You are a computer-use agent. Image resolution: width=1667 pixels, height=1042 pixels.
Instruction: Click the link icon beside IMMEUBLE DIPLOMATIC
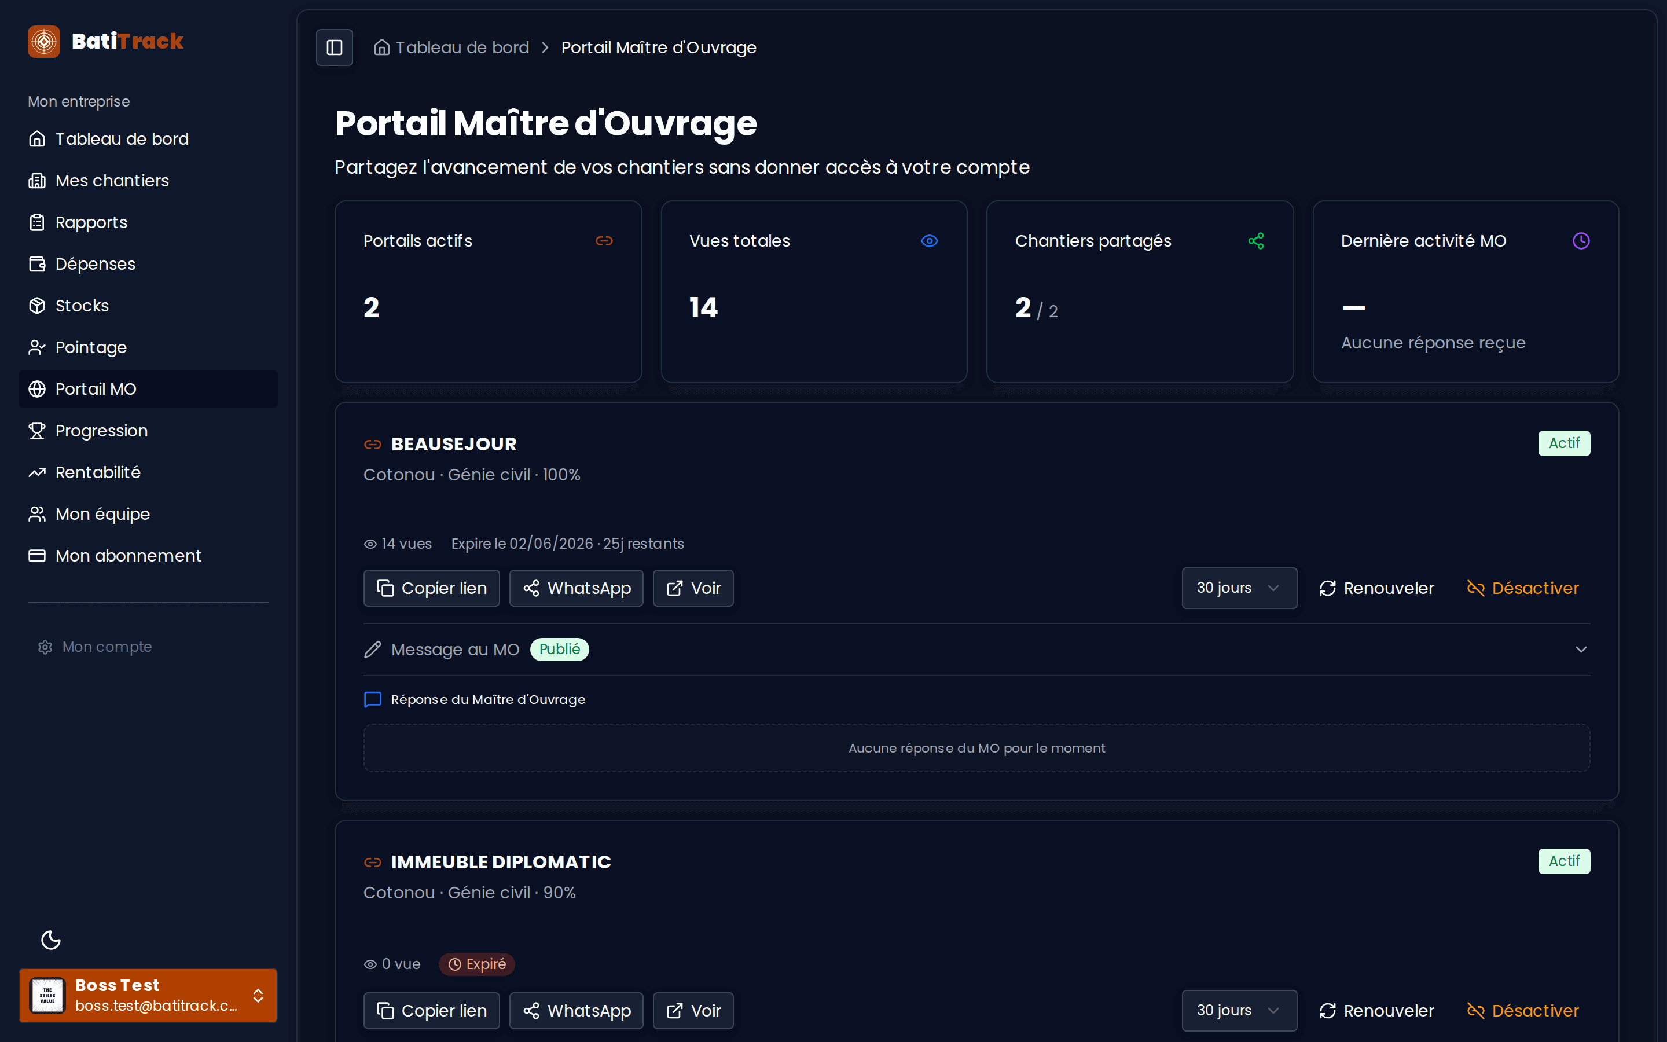click(x=373, y=862)
